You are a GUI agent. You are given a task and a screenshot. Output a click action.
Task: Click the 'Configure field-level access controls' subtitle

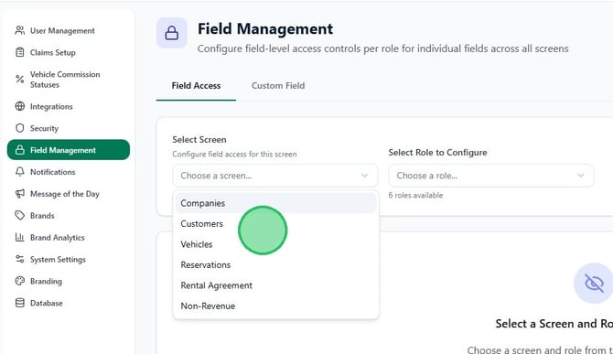point(383,48)
